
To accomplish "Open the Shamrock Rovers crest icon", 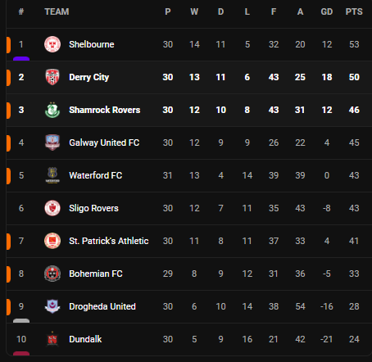I will click(52, 110).
